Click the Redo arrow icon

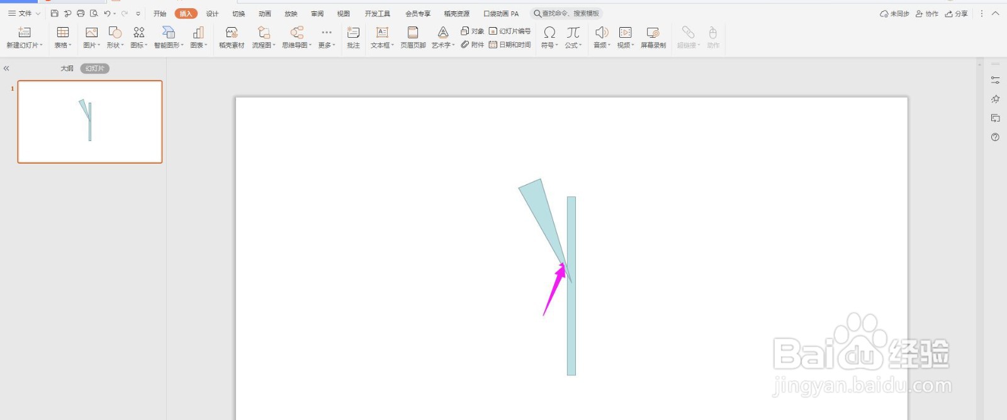tap(125, 13)
